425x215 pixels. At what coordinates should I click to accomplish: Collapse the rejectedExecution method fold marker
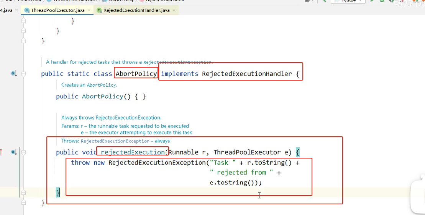[x=24, y=152]
